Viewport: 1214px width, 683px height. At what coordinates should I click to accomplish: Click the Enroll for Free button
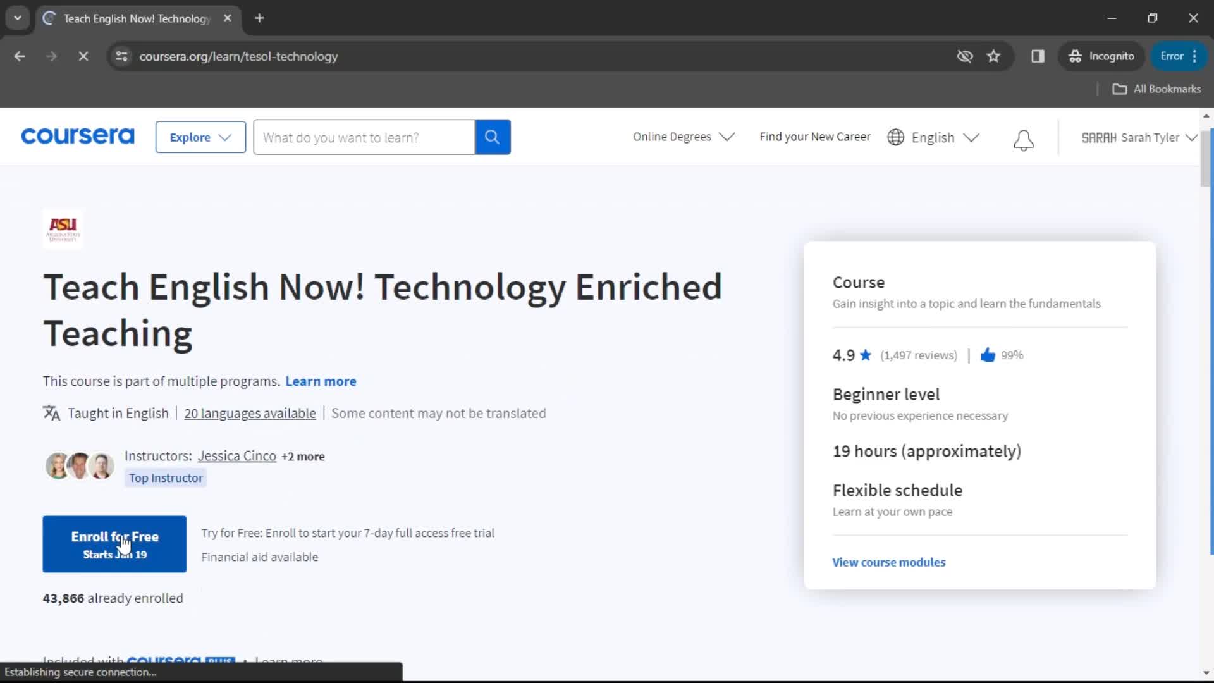[114, 544]
